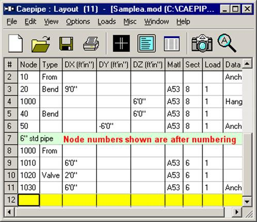Open the Misc menu
Image resolution: width=257 pixels, height=222 pixels.
130,22
